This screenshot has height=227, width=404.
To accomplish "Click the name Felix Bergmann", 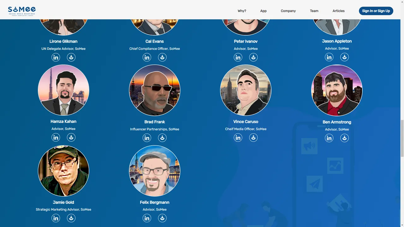I will point(155,202).
